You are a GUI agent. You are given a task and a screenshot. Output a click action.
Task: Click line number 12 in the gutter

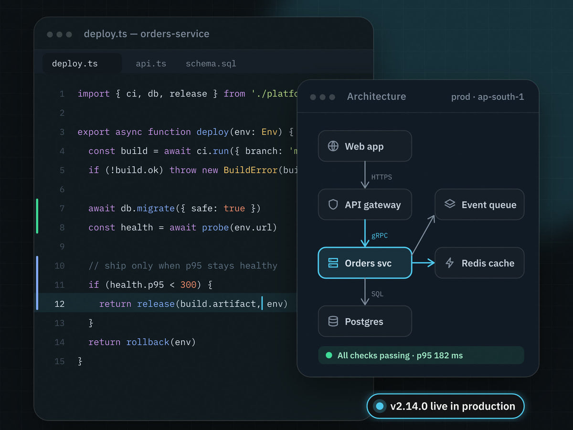coord(59,304)
